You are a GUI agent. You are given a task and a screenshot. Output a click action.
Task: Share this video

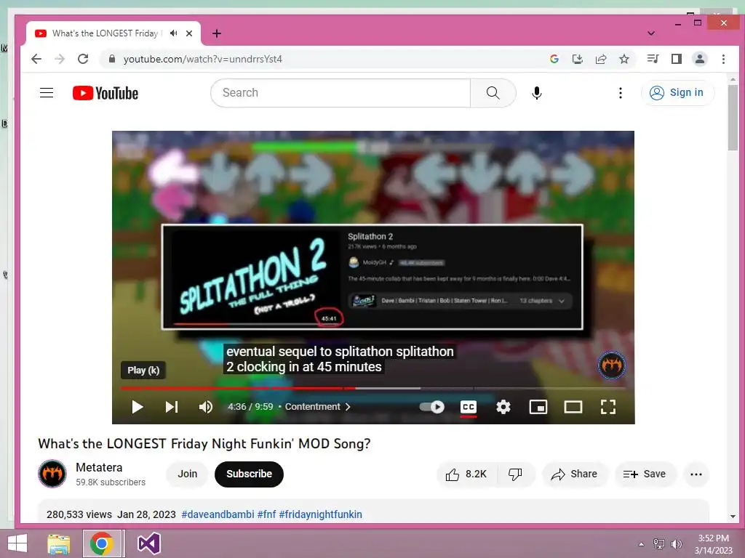click(x=574, y=474)
